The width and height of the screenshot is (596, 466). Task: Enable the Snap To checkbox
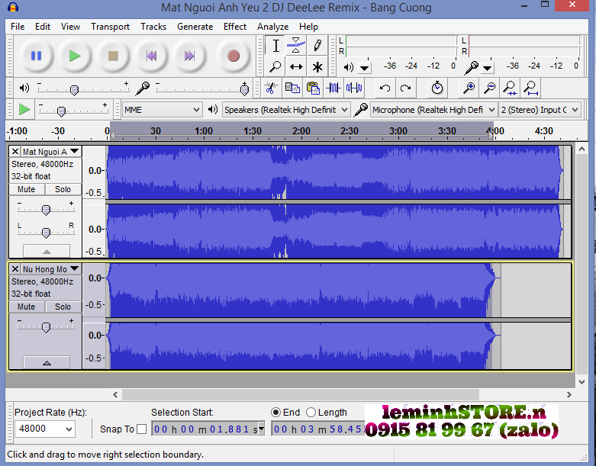coord(141,429)
